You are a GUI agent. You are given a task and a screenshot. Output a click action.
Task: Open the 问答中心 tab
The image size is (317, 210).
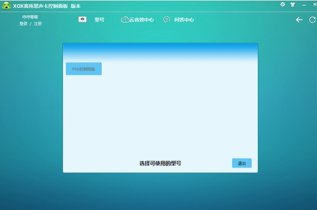click(184, 19)
